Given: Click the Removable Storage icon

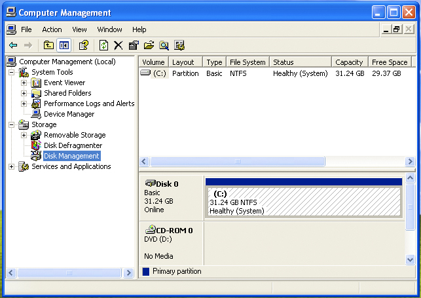Looking at the screenshot, I should tap(36, 135).
